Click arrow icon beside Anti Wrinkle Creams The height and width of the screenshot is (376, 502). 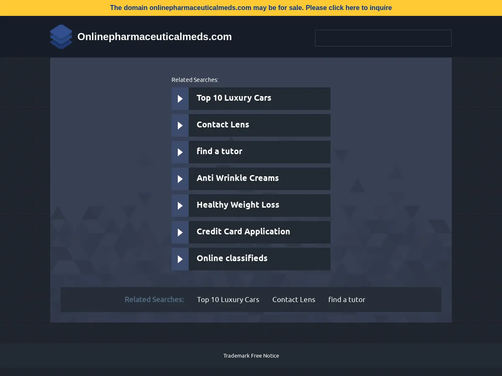(180, 179)
